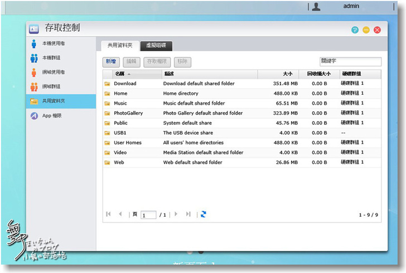Sort by the 名稱 column header
406x273 pixels.
pos(120,74)
